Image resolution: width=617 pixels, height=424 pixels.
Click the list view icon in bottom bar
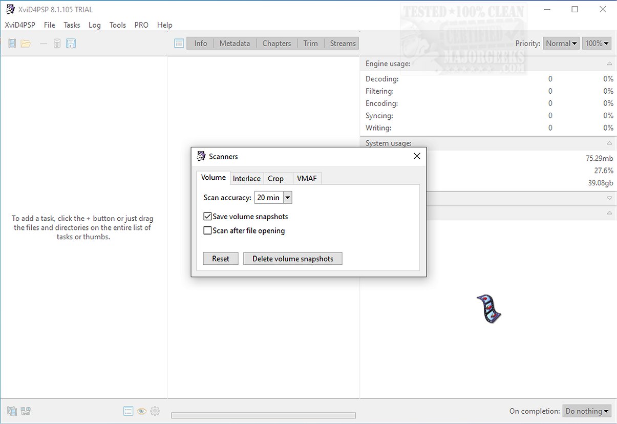[128, 411]
